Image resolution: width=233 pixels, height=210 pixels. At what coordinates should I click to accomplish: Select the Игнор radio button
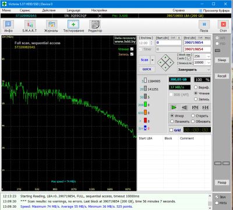point(172,116)
